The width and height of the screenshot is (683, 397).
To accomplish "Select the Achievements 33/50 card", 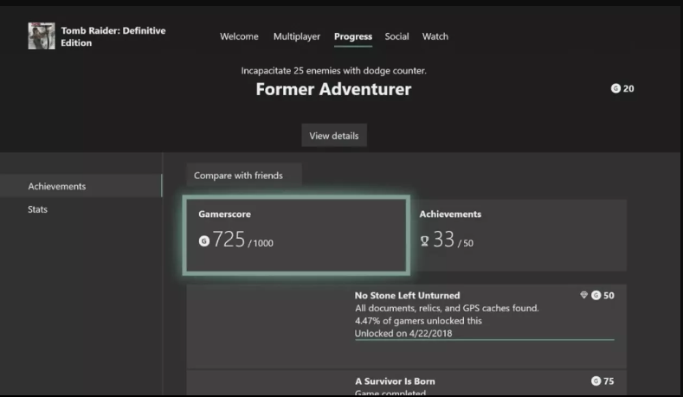I will tap(519, 235).
